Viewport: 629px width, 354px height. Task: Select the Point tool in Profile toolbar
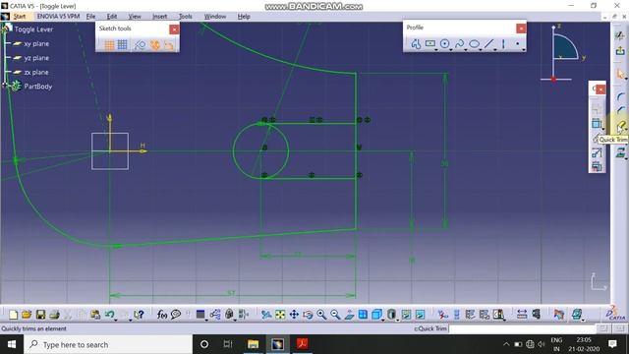click(518, 43)
